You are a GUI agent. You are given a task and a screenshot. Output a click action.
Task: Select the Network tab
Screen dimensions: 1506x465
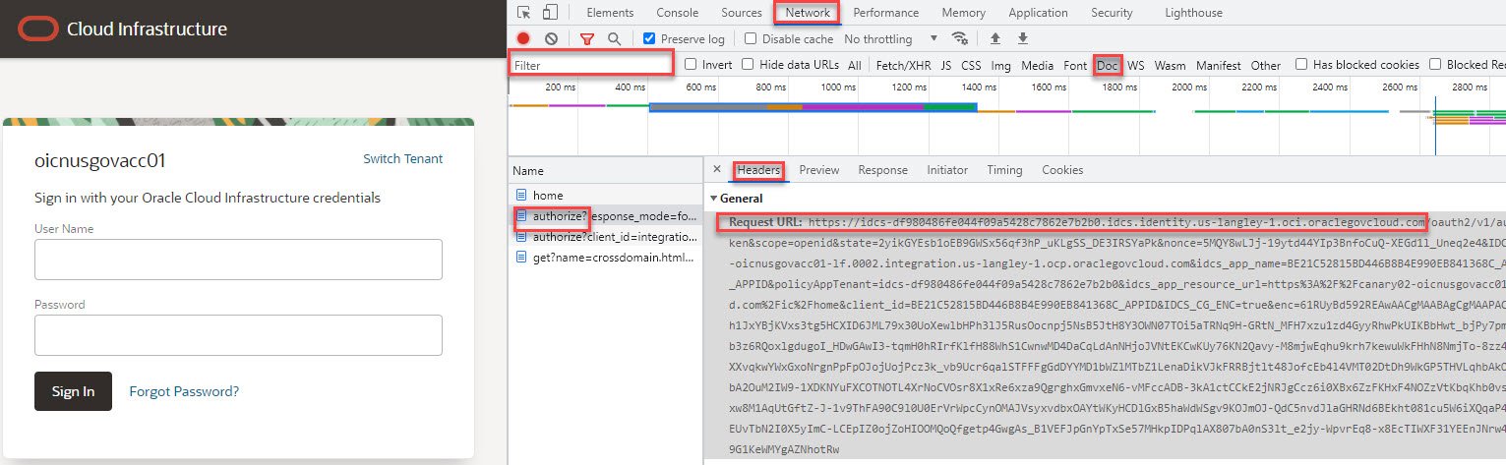pos(808,13)
